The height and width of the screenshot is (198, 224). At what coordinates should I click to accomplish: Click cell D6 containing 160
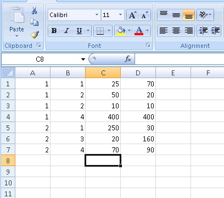click(x=138, y=139)
